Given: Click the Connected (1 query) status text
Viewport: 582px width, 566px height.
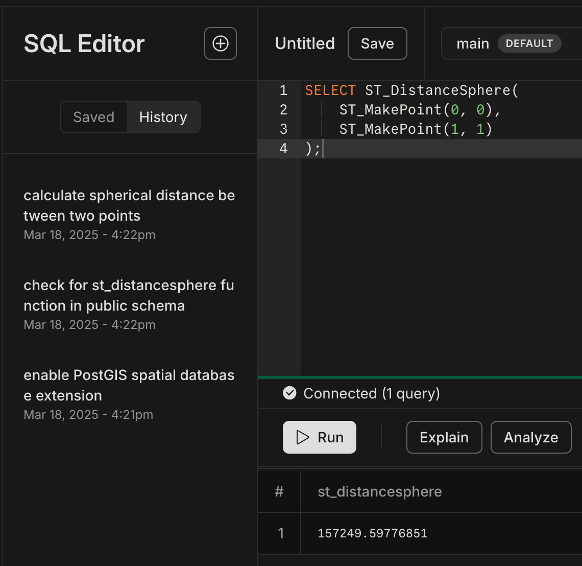Looking at the screenshot, I should coord(372,393).
